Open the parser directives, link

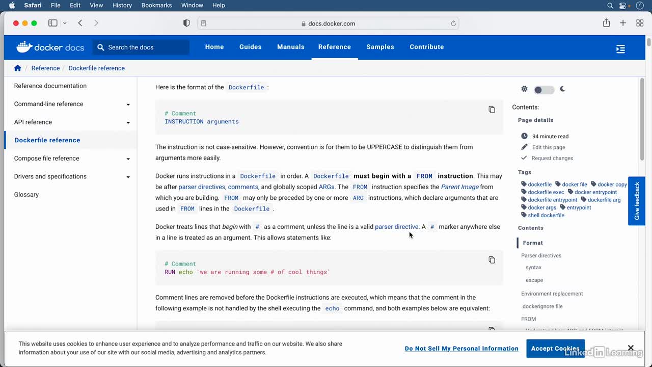(x=202, y=187)
